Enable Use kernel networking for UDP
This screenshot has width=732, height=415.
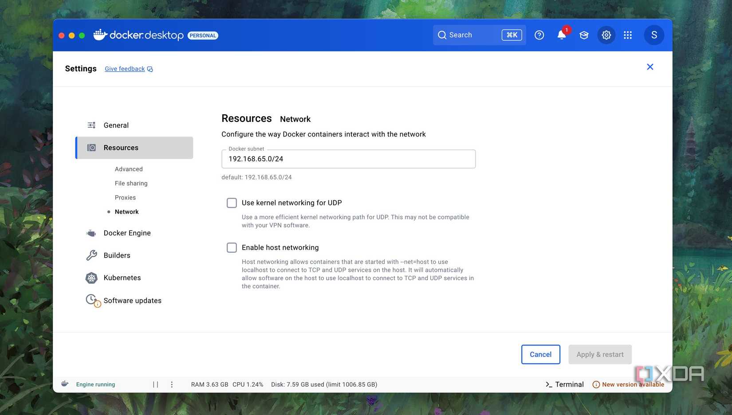pos(232,203)
